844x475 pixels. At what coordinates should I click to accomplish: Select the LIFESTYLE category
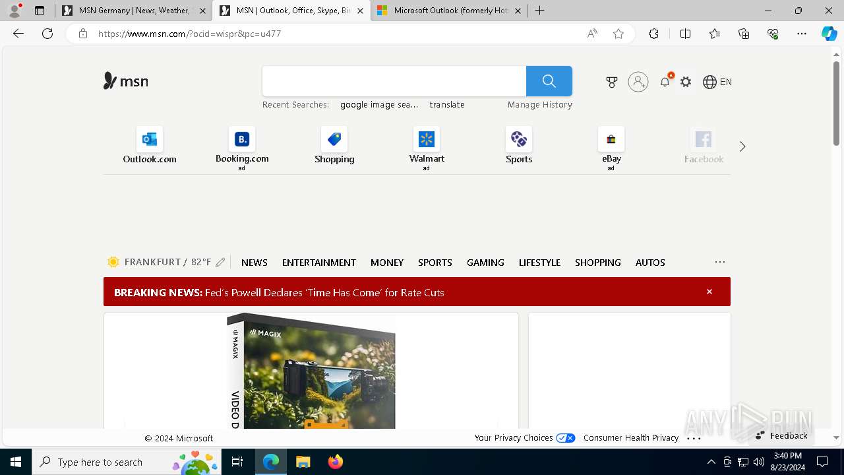(539, 263)
